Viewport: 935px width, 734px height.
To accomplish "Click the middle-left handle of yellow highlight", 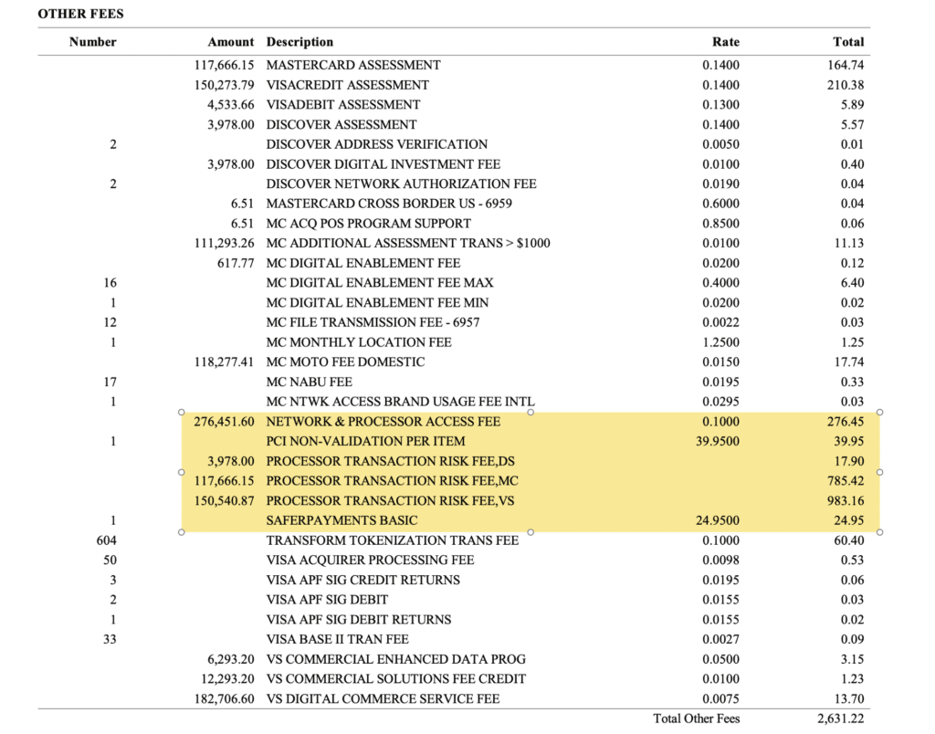I will pyautogui.click(x=181, y=472).
